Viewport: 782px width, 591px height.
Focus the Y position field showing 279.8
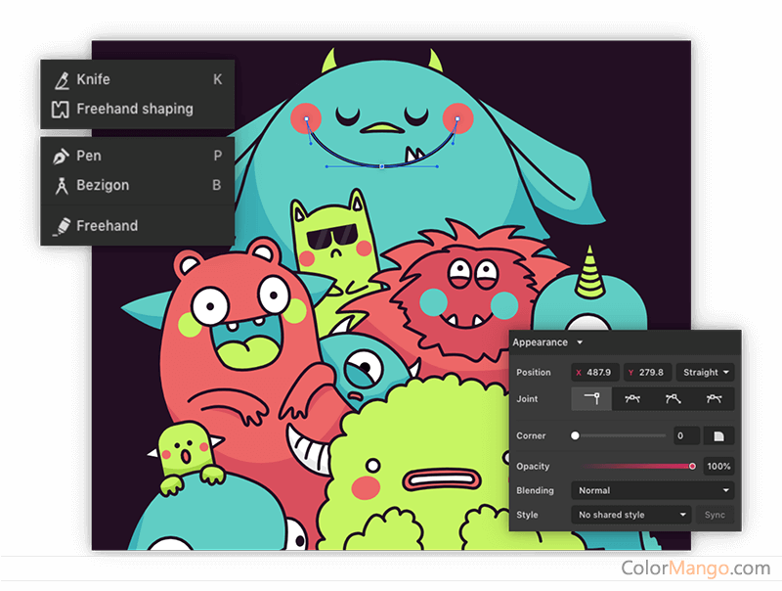pos(648,372)
